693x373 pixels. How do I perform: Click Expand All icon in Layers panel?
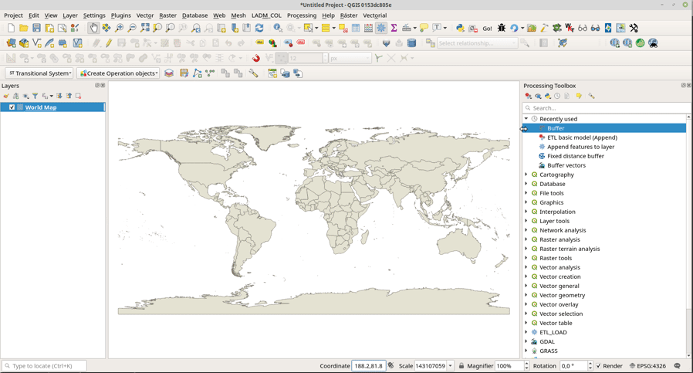(x=59, y=96)
